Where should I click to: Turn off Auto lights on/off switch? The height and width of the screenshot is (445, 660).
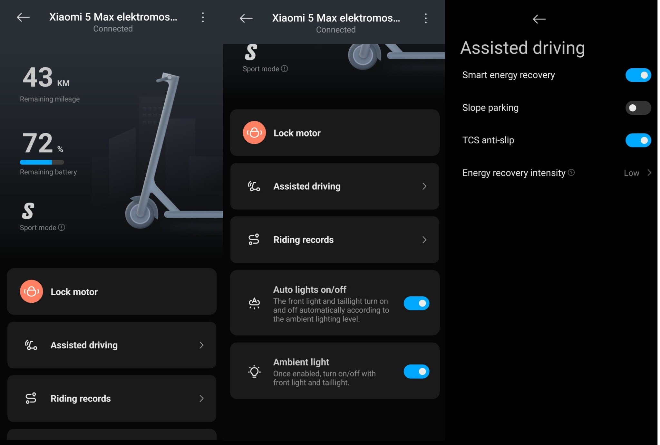416,303
